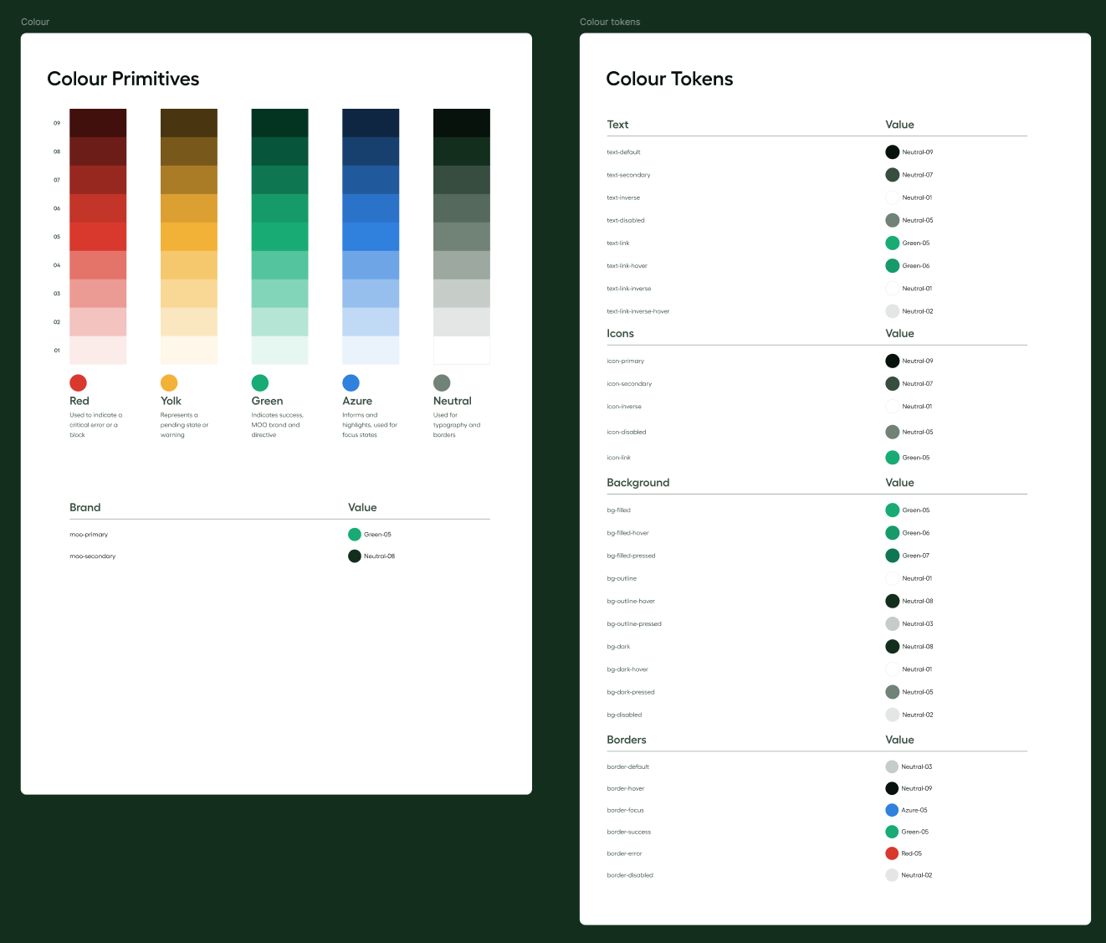Click the border-error value swatch

[892, 853]
